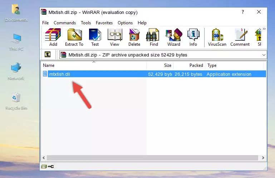Sort by the Size column header
This screenshot has height=178, width=275.
[160, 65]
